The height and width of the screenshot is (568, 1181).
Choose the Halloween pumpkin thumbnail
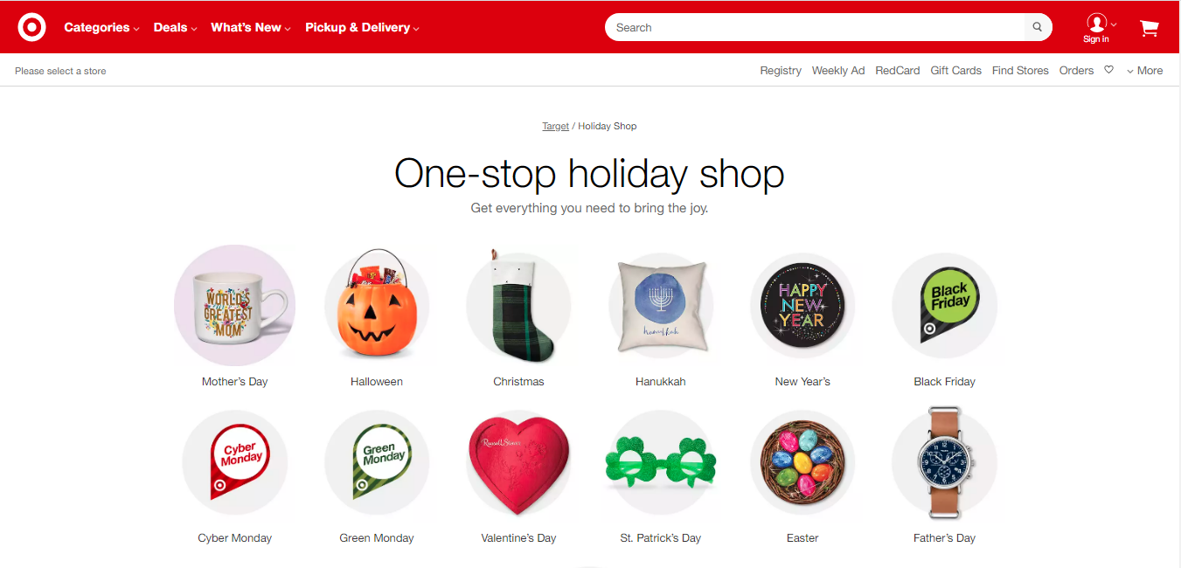coord(377,305)
